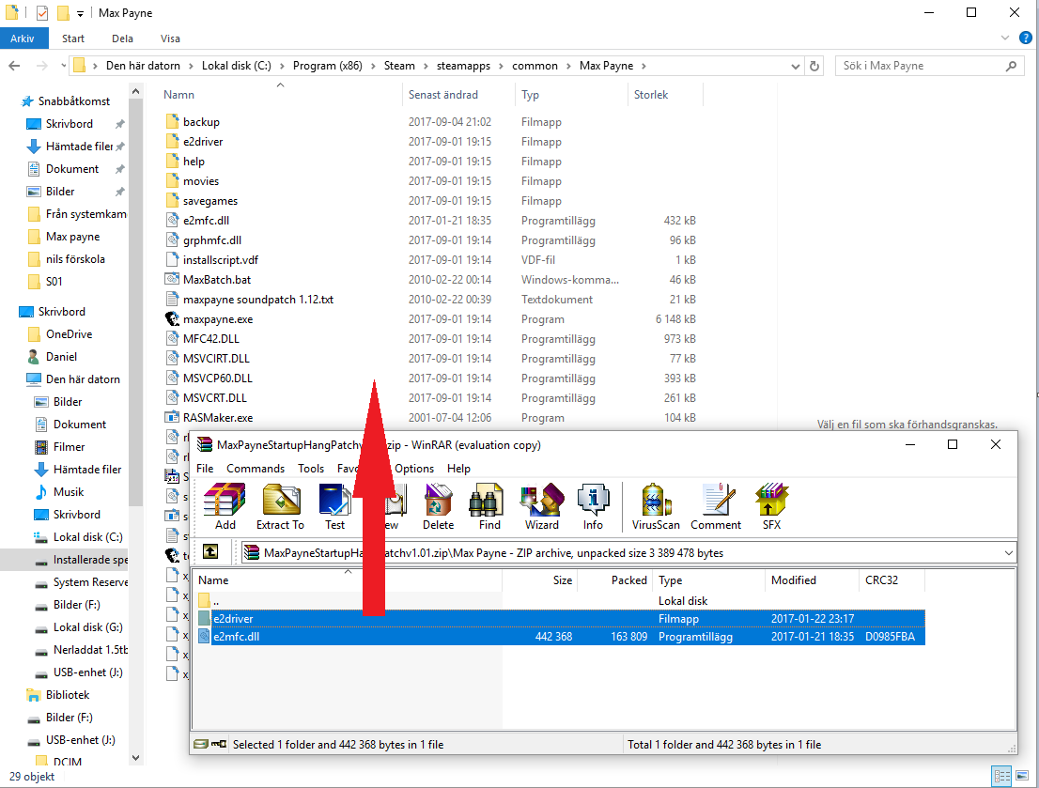The height and width of the screenshot is (788, 1039).
Task: Go up one level in WinRAR
Action: 210,551
